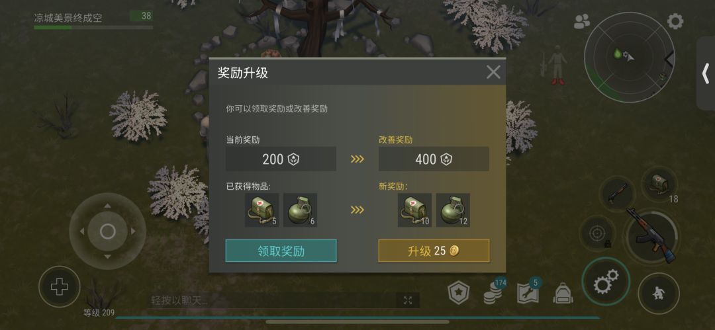Viewport: 715px width, 330px height.
Task: Switch to the shotgun weapon slot
Action: coord(617,193)
